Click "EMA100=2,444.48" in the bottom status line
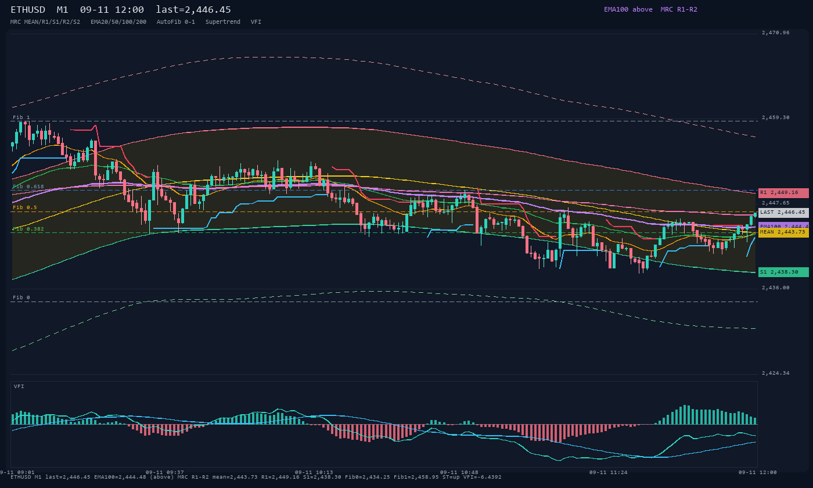This screenshot has width=813, height=488. click(120, 477)
